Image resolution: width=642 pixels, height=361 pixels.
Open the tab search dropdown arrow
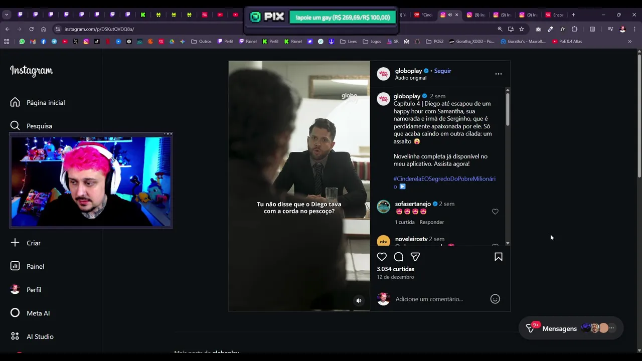(x=7, y=15)
